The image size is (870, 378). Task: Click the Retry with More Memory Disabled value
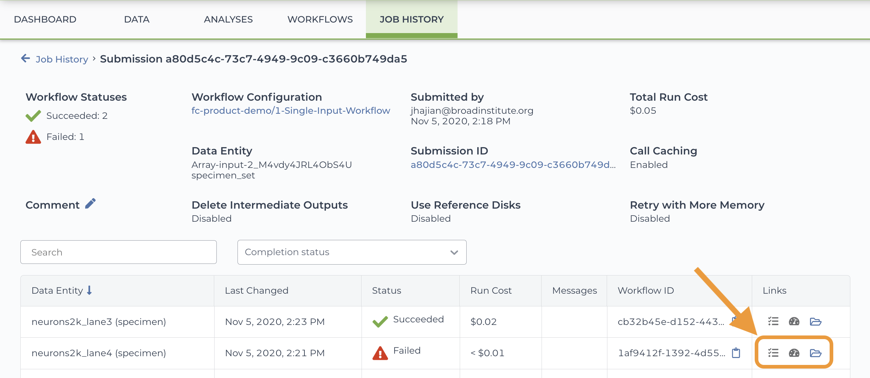pyautogui.click(x=650, y=218)
